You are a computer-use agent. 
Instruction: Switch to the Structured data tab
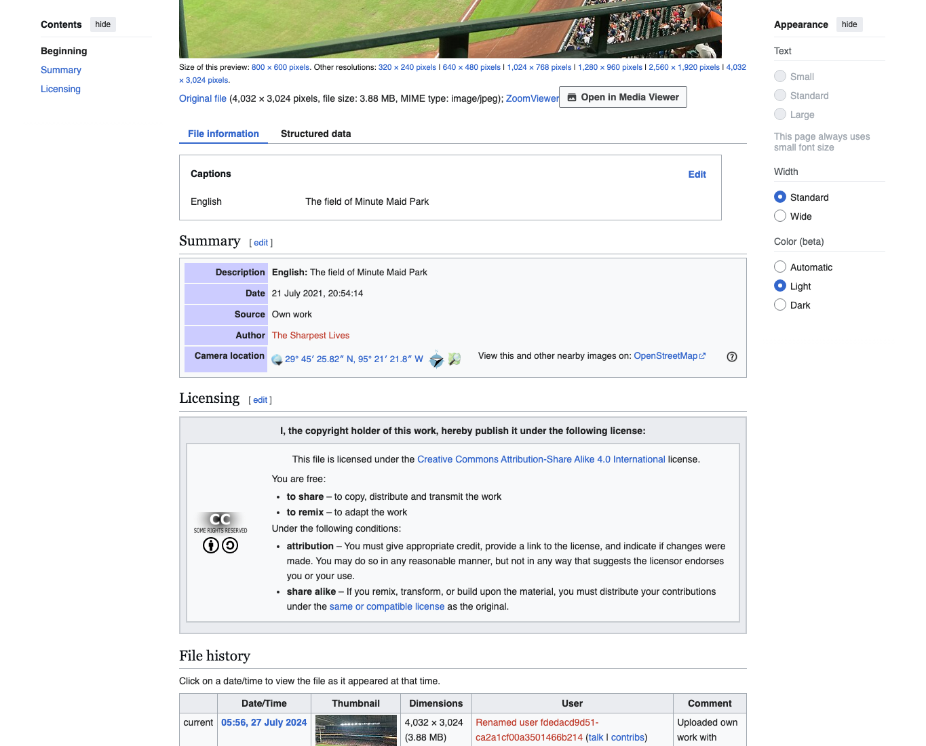[315, 134]
